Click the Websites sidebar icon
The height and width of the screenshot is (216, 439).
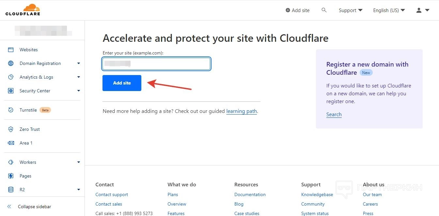click(11, 50)
